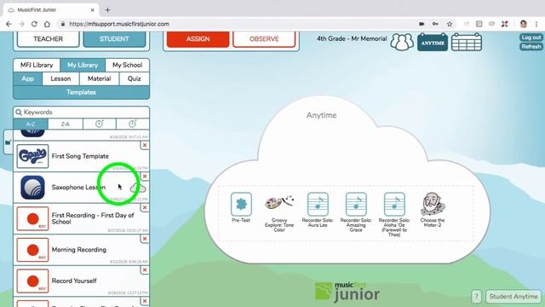Select First Recording - First Day of School
Viewport: 545px width, 307px height.
coord(93,218)
